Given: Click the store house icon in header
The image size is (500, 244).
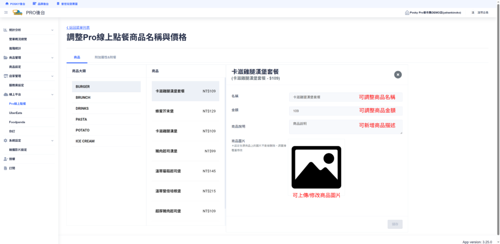Looking at the screenshot, I should [x=407, y=13].
